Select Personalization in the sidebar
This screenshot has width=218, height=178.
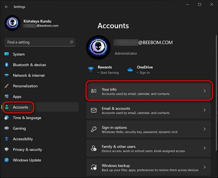pyautogui.click(x=40, y=86)
